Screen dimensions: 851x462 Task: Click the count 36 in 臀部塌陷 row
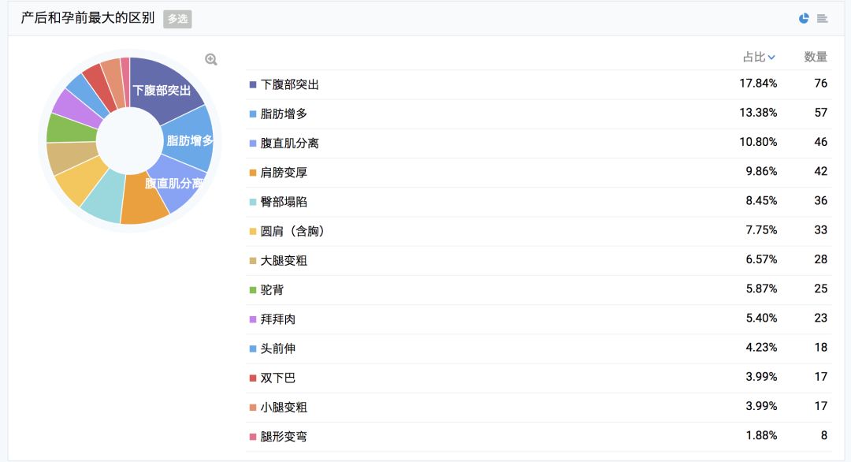point(820,200)
